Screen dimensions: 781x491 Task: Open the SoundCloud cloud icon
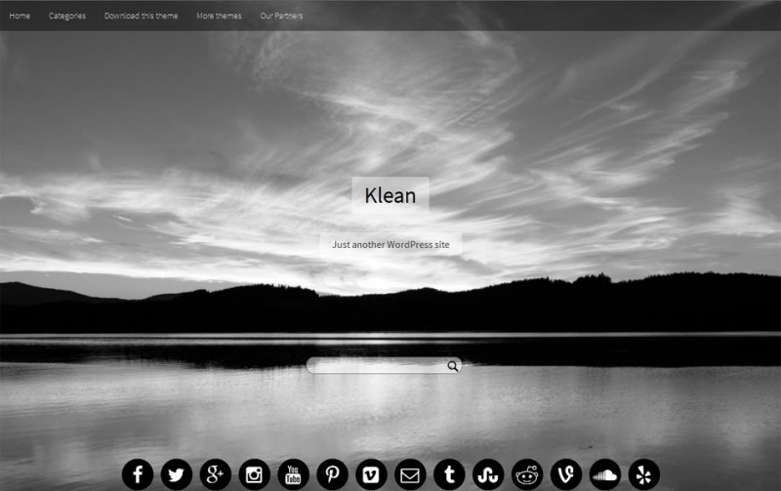(605, 474)
